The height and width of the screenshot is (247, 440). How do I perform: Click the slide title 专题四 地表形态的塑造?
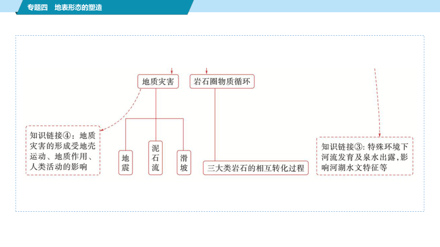(64, 8)
